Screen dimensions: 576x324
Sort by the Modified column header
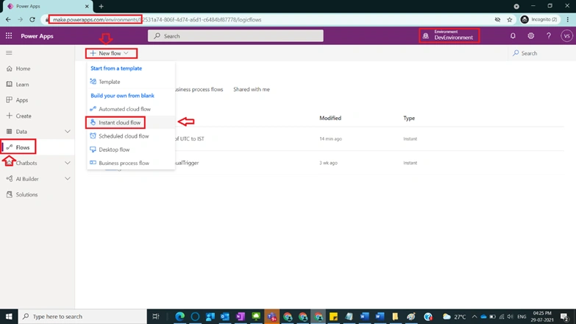[330, 118]
